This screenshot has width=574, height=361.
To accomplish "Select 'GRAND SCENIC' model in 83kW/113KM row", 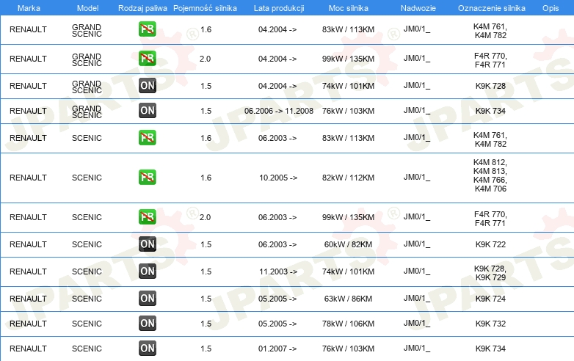I will click(x=87, y=30).
